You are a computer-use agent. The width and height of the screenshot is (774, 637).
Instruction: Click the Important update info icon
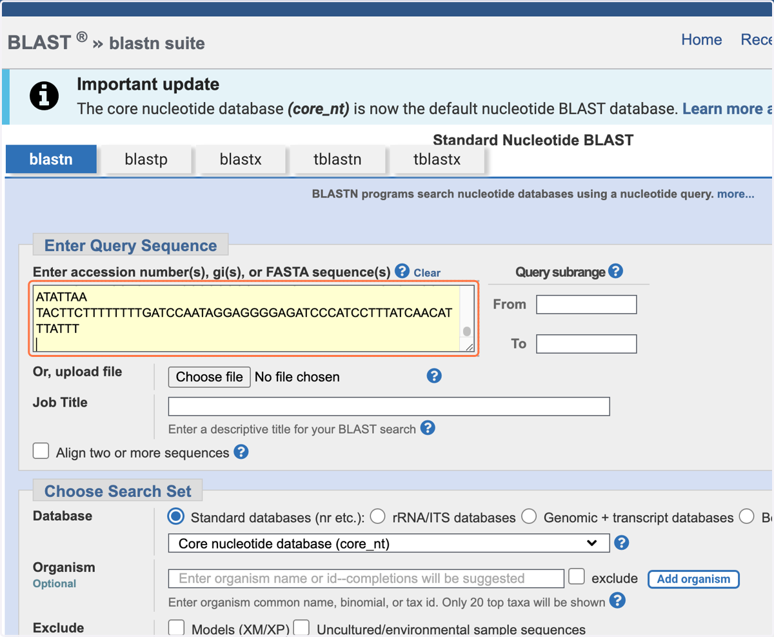(45, 96)
